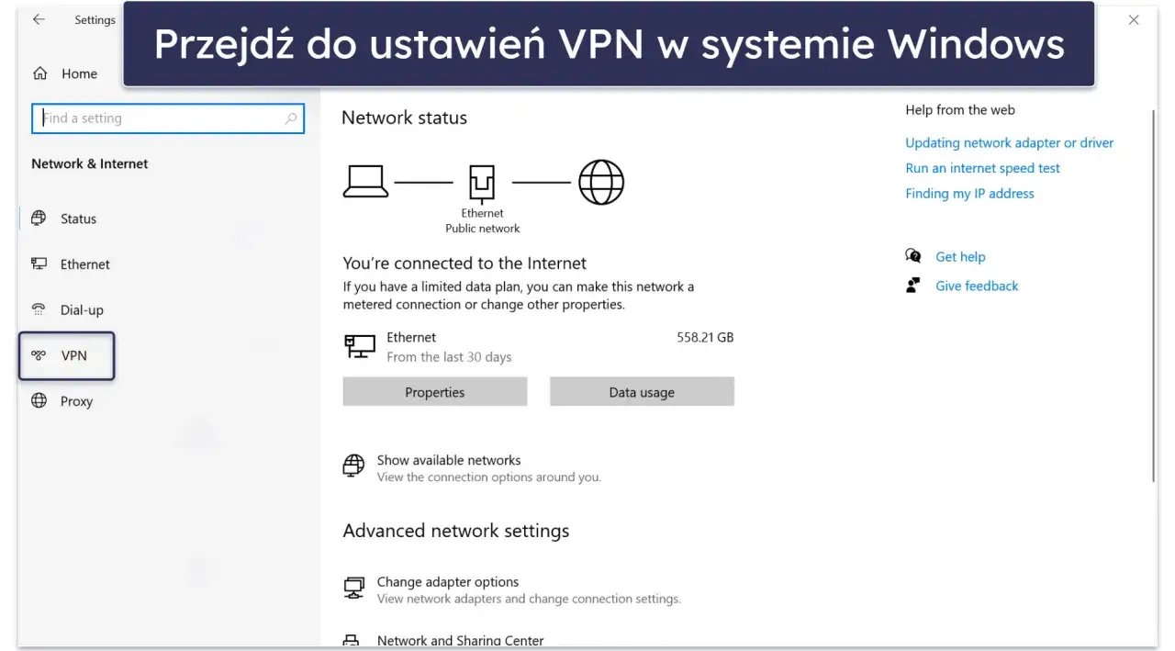Click the Network and Sharing Center icon

[x=354, y=640]
